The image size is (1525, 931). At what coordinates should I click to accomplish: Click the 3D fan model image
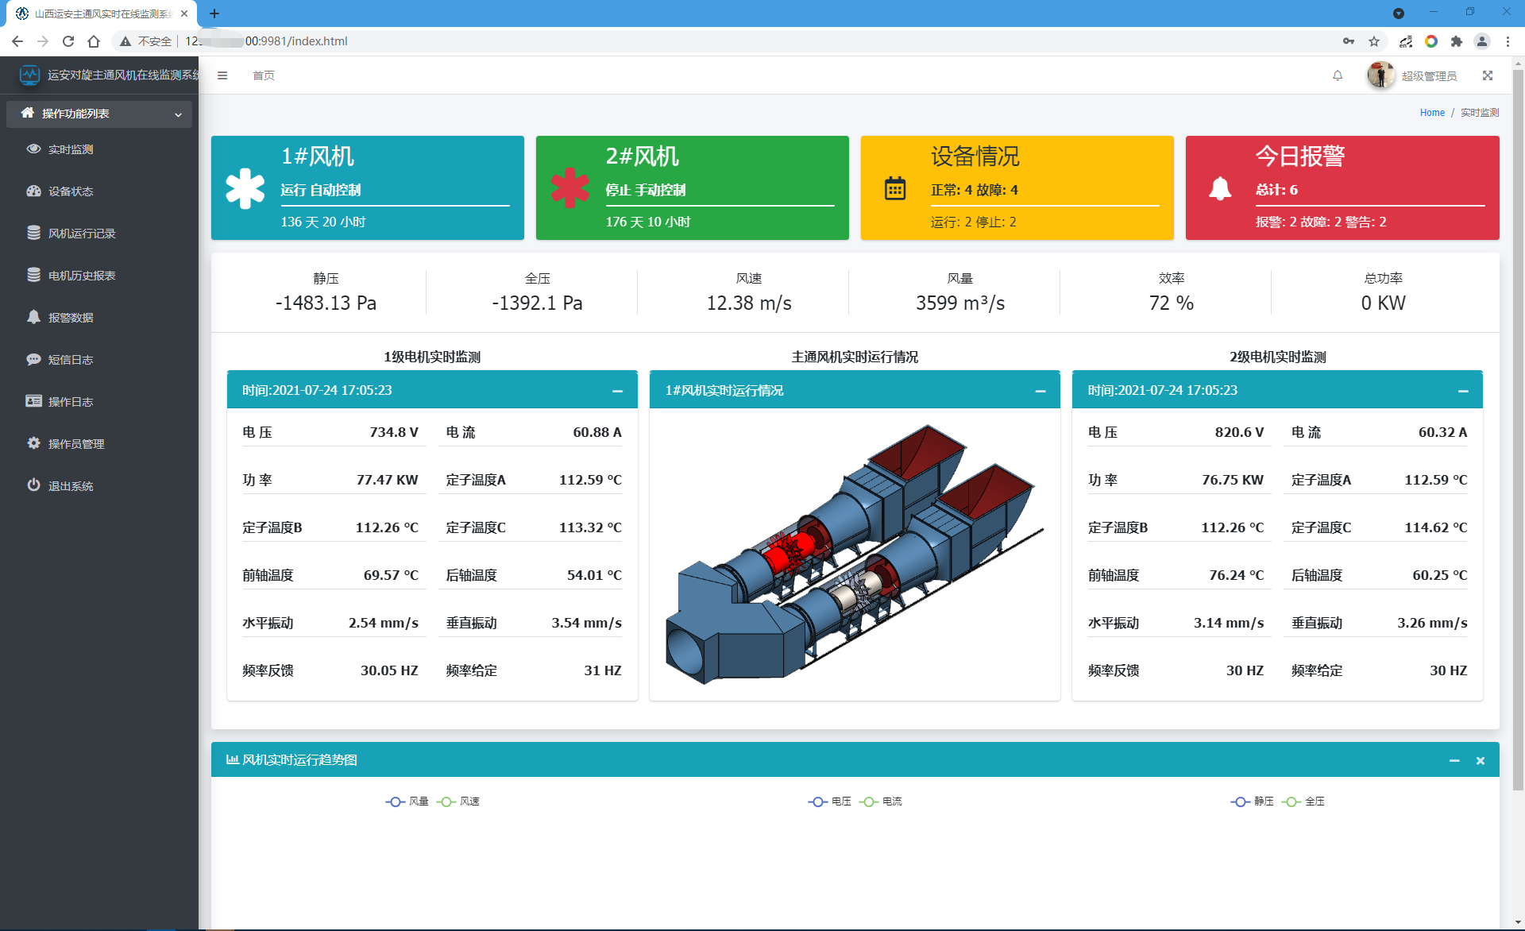click(855, 554)
